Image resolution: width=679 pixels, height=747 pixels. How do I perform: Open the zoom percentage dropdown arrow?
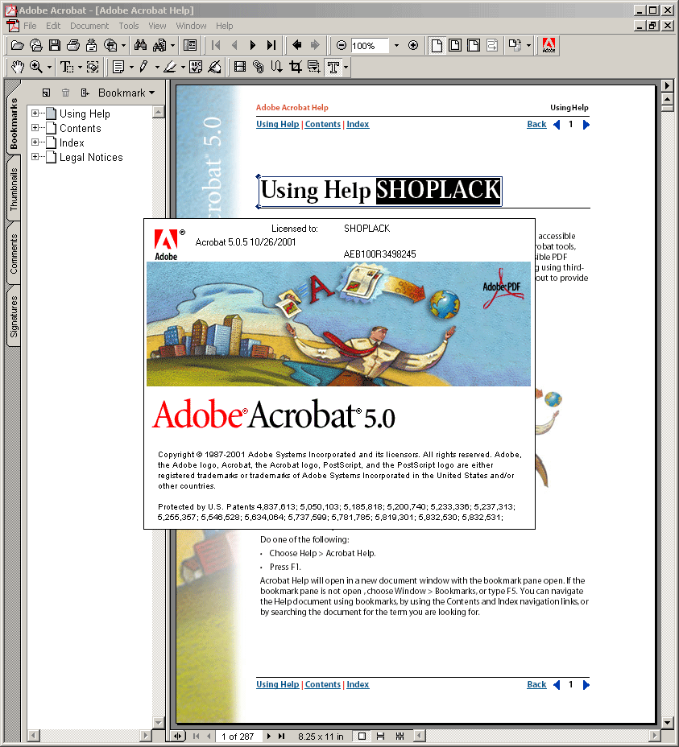pyautogui.click(x=396, y=46)
